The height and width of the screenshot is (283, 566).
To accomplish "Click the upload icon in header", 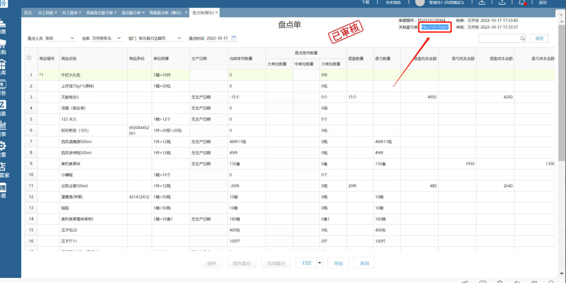I will coord(502,2).
